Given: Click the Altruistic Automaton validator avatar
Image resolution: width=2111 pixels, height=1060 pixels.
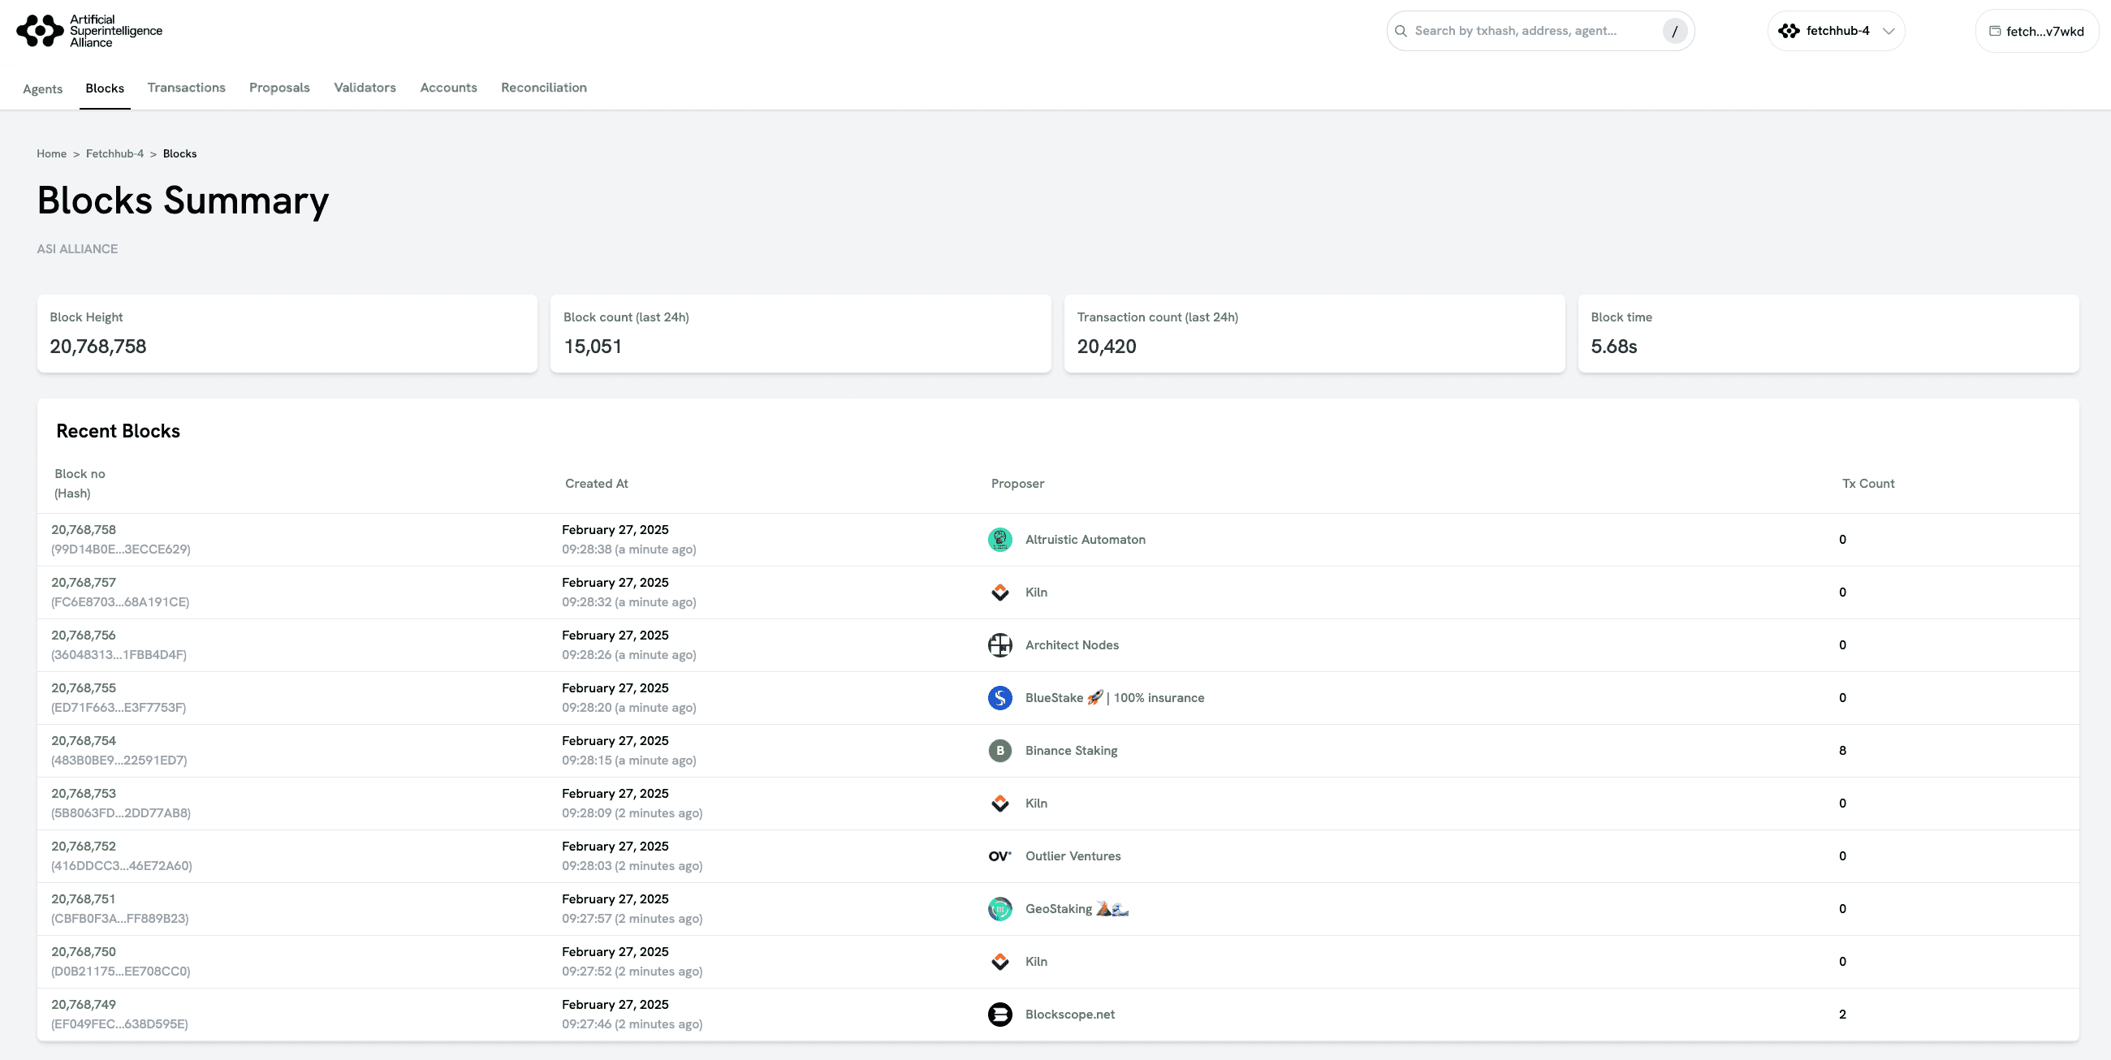Looking at the screenshot, I should pyautogui.click(x=999, y=539).
